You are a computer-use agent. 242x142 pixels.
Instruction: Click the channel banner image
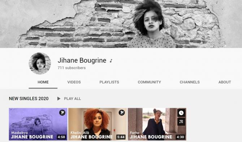pos(121,24)
